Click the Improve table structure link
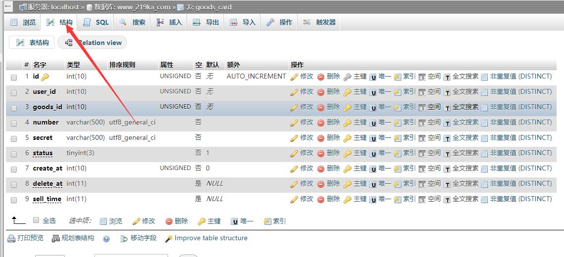564x257 pixels. 206,238
